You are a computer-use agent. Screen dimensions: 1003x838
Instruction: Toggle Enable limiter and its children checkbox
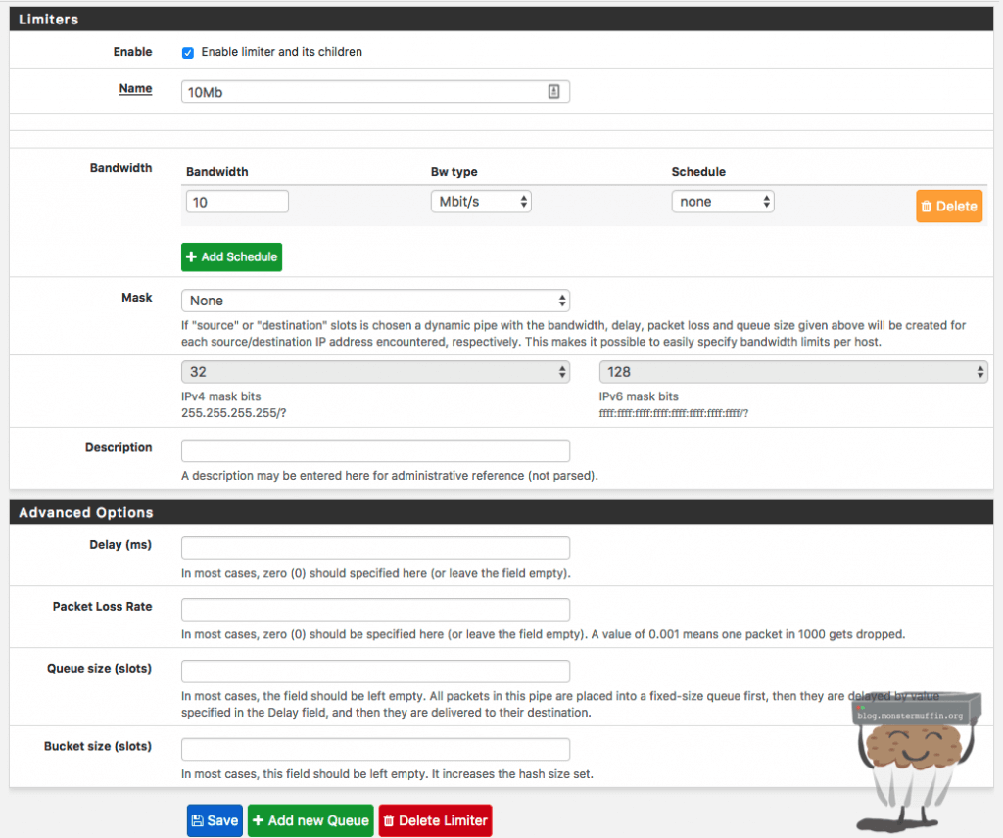pyautogui.click(x=188, y=52)
